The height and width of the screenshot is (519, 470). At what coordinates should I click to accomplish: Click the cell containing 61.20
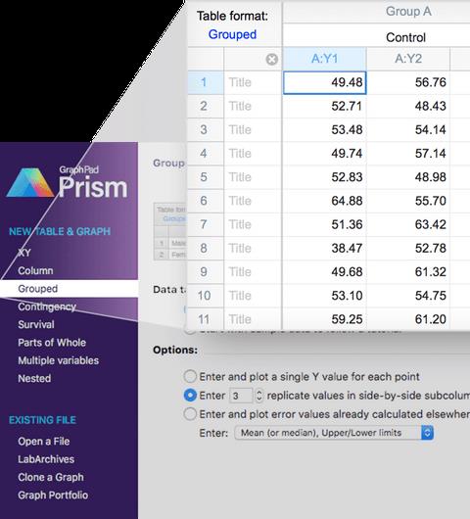click(408, 319)
